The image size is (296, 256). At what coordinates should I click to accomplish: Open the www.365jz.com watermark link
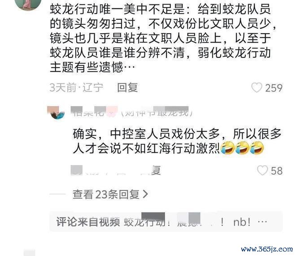click(267, 249)
